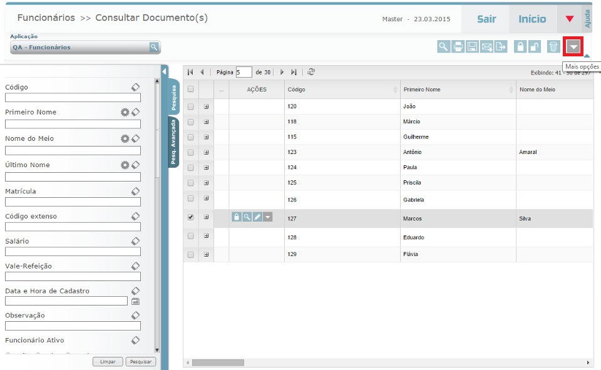
Task: Open the actions dropdown arrow on row 127
Action: pyautogui.click(x=268, y=217)
